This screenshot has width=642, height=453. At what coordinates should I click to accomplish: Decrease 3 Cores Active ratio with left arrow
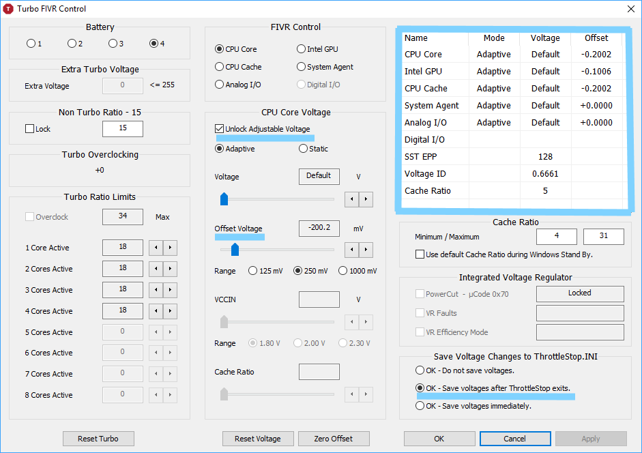156,290
